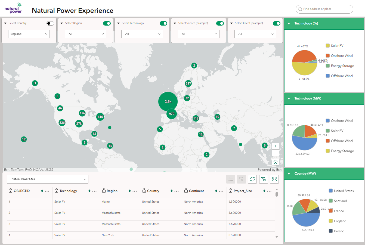The height and width of the screenshot is (245, 365).
Task: Click the 2.9k map cluster
Action: coord(168,101)
